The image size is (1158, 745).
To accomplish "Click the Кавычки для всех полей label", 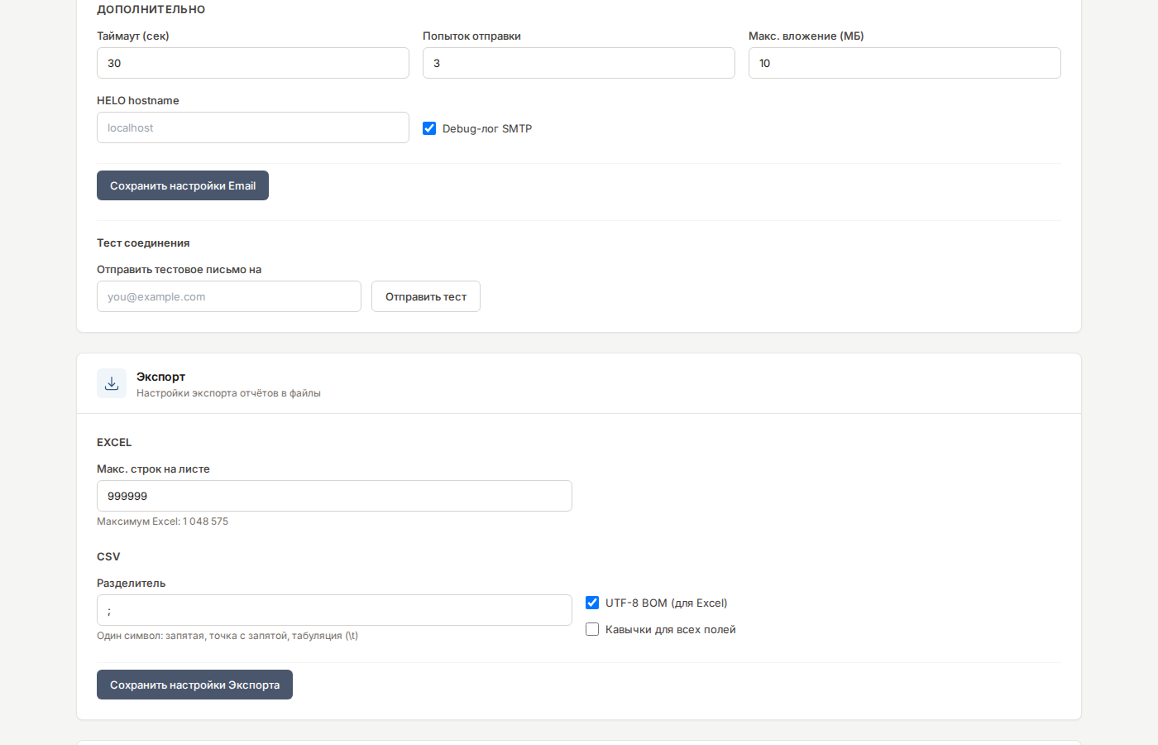I will pos(670,629).
